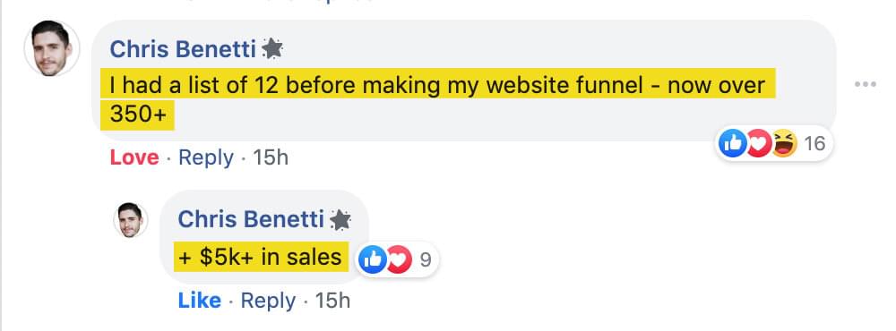Toggle the red Love reaction under top comment
The width and height of the screenshot is (896, 331).
click(x=134, y=157)
